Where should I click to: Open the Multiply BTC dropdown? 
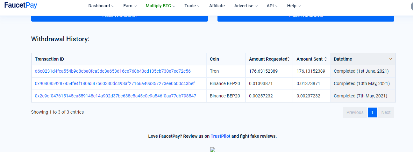click(x=160, y=6)
